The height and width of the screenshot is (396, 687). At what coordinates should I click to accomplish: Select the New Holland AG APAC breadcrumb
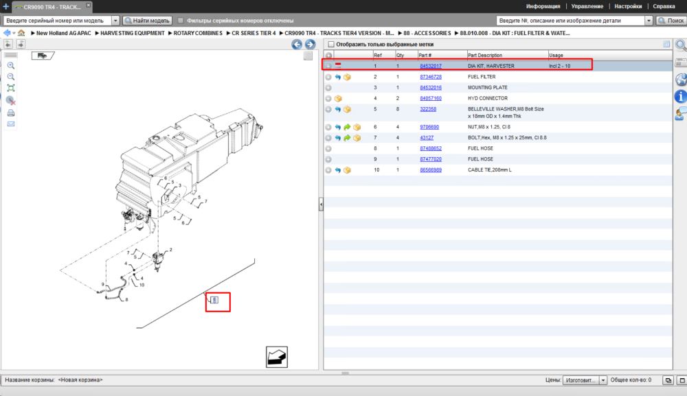pyautogui.click(x=63, y=33)
